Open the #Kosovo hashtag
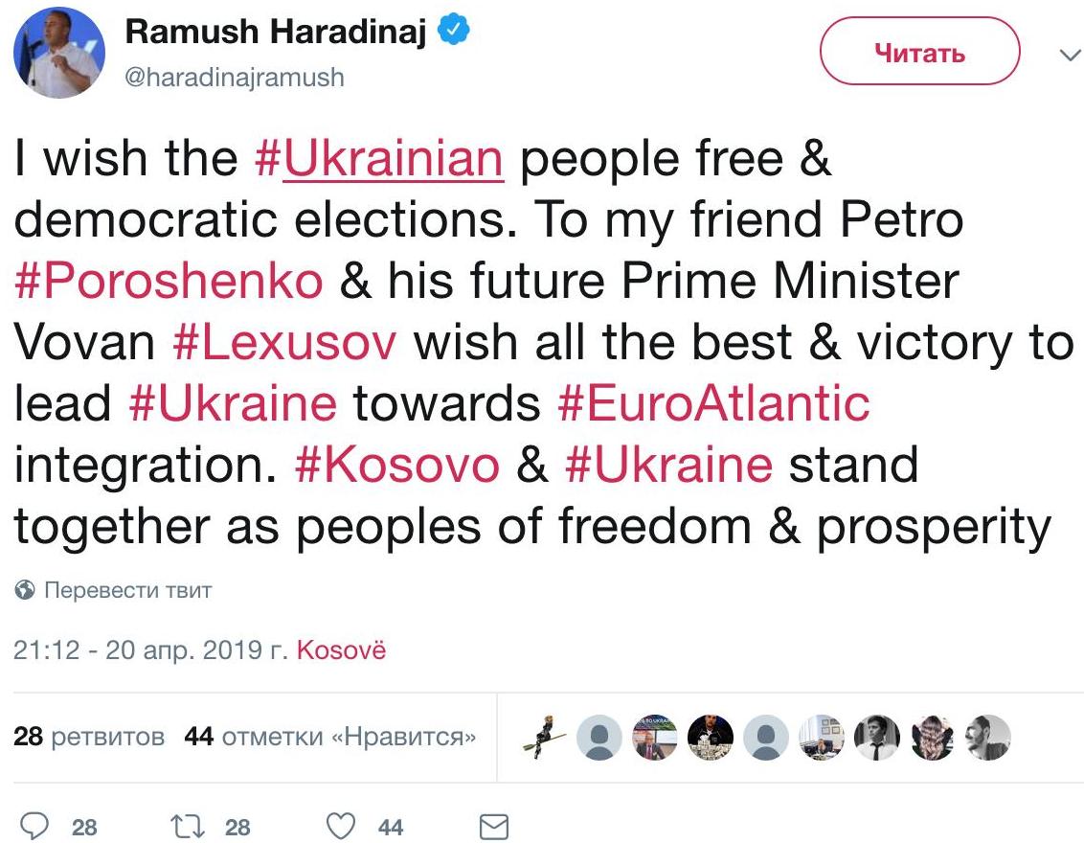 pyautogui.click(x=396, y=464)
